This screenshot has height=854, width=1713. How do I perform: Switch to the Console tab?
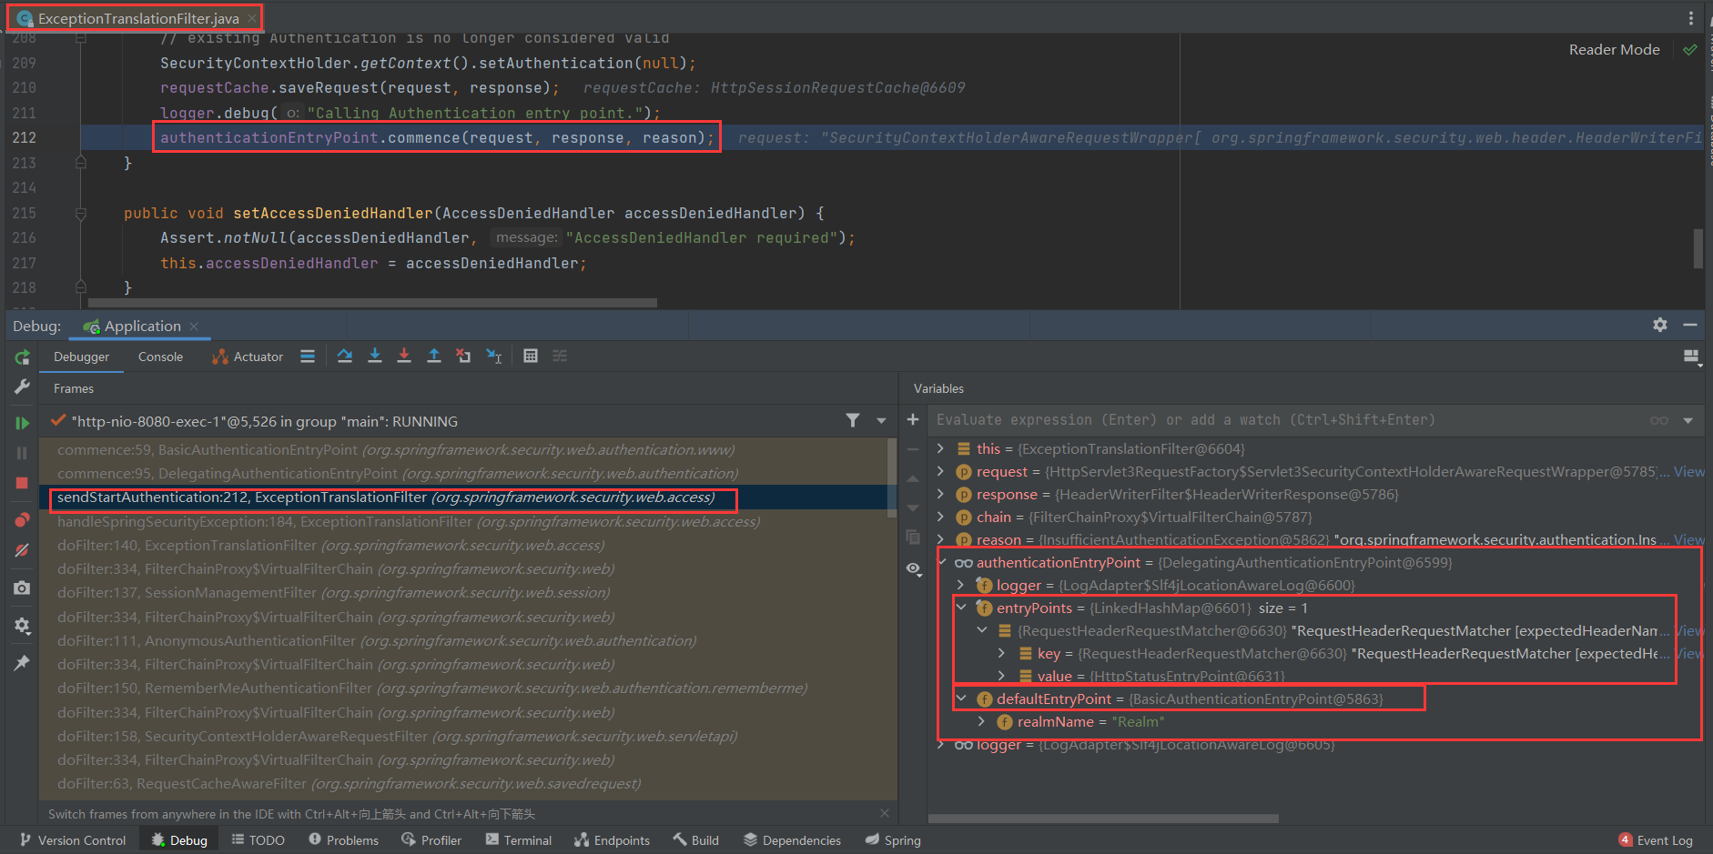tap(160, 357)
